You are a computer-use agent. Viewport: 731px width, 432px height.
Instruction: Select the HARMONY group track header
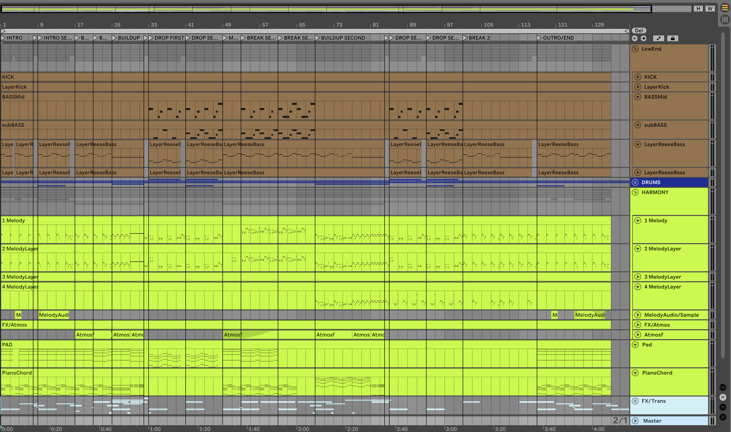coord(655,193)
